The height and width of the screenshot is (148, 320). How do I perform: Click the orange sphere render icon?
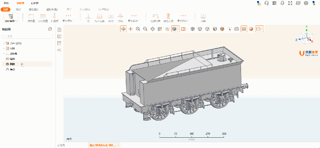tap(251, 29)
